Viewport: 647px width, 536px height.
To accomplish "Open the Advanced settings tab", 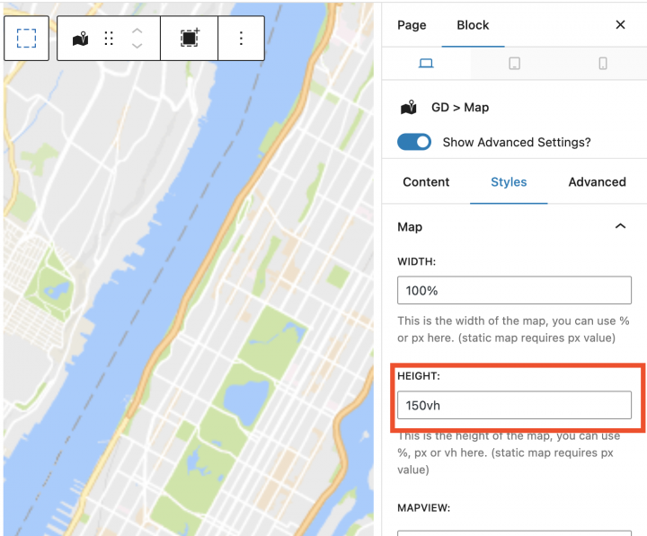I will 597,181.
